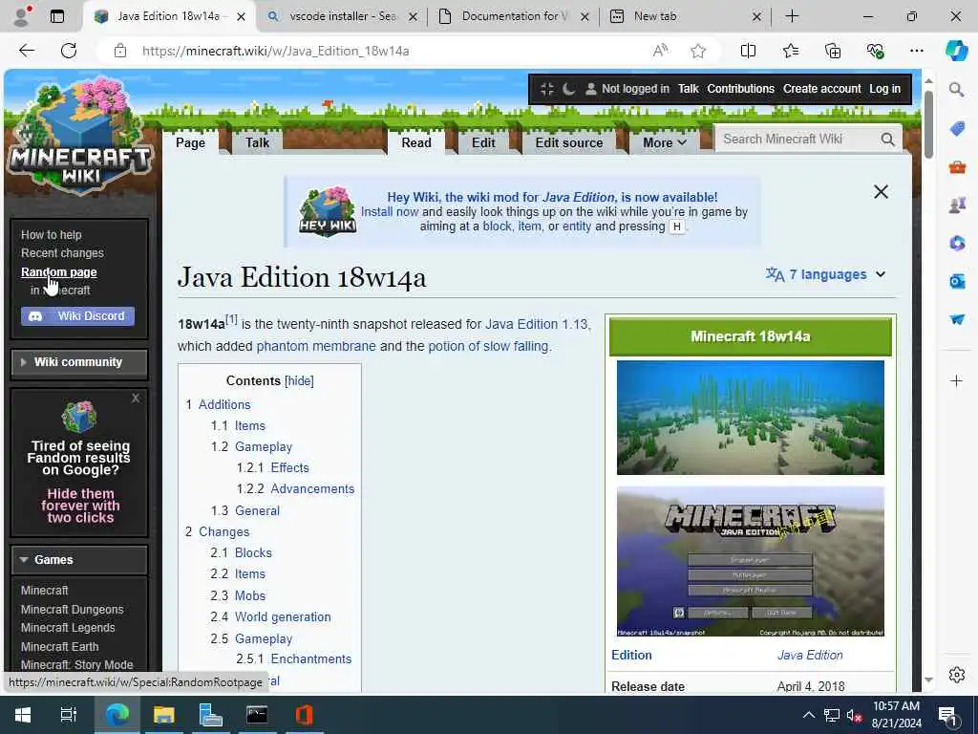978x734 pixels.
Task: Open the Office icon in taskbar
Action: coord(304,715)
